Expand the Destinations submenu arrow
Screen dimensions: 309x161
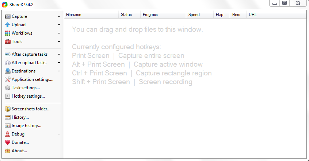point(59,71)
